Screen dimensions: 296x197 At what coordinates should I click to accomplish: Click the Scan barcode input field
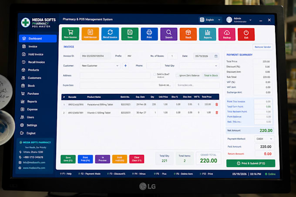tap(198, 85)
